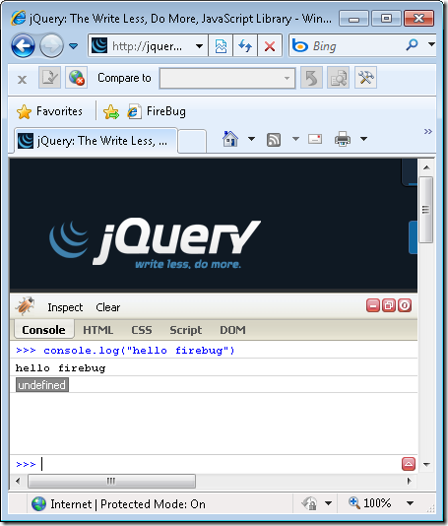Switch to the Script tab
Screen dimensions: 448x526
point(186,330)
